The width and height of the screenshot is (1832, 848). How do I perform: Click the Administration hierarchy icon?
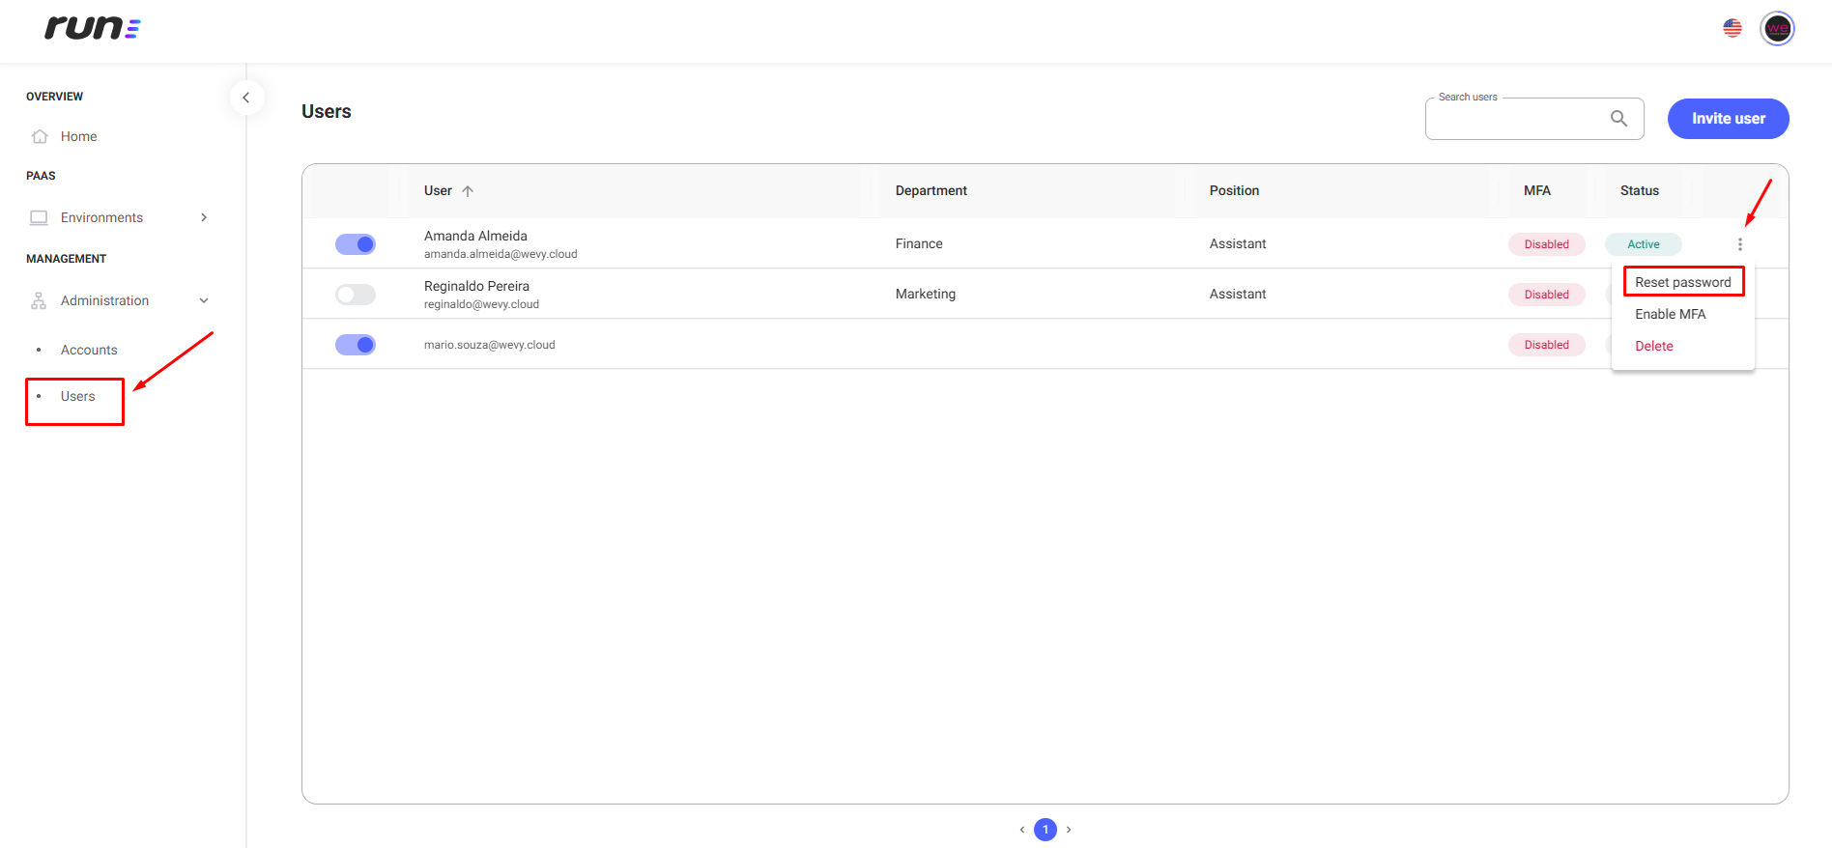coord(39,300)
